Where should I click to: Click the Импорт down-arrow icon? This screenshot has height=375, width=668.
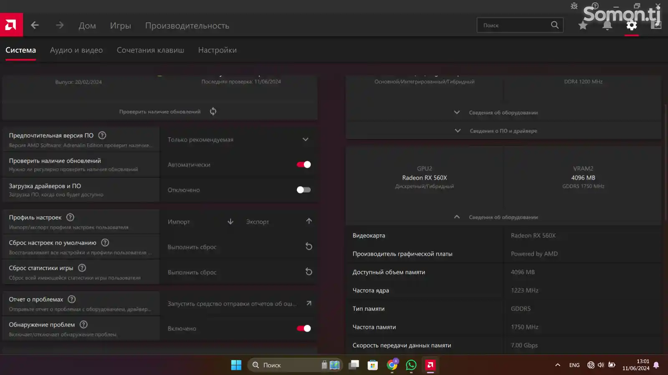click(230, 221)
